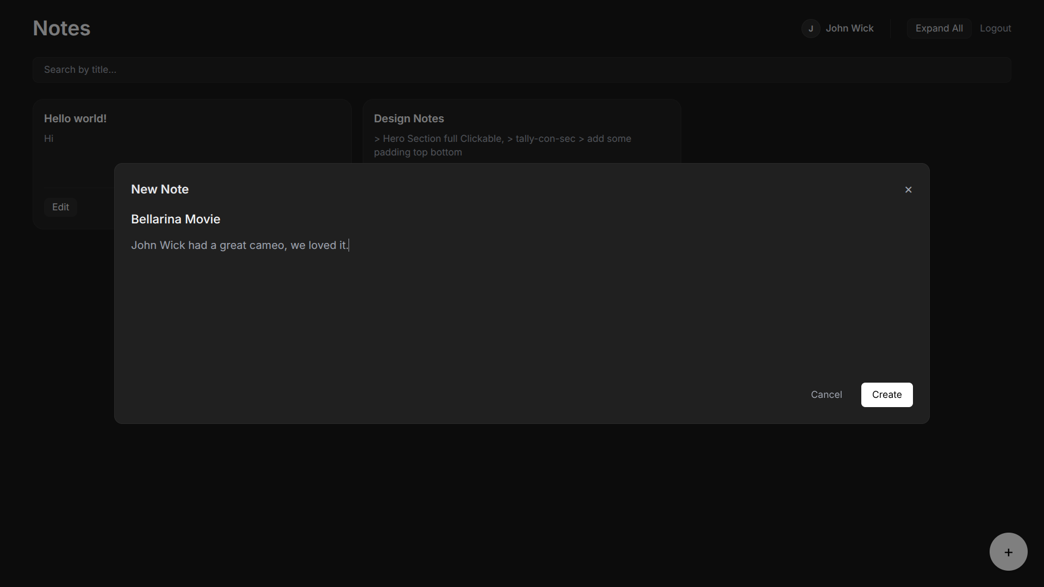Cancel the new note
The image size is (1044, 587).
point(826,395)
